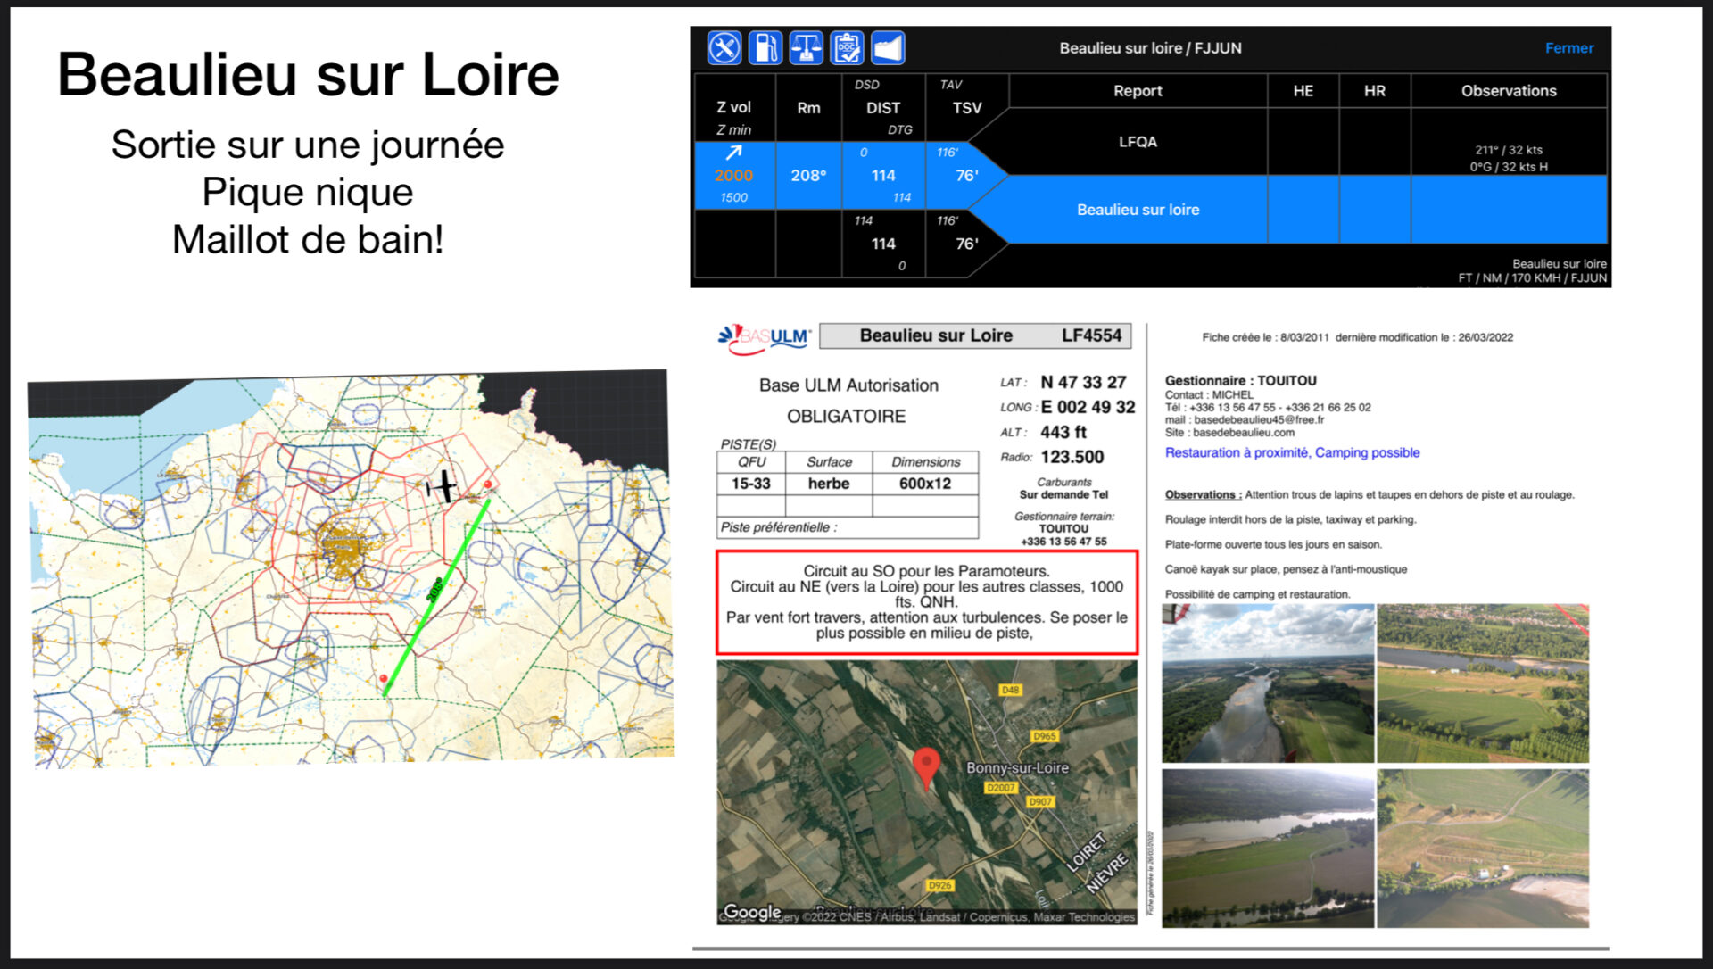
Task: Click the red location pin on the satellite map
Action: tap(927, 767)
